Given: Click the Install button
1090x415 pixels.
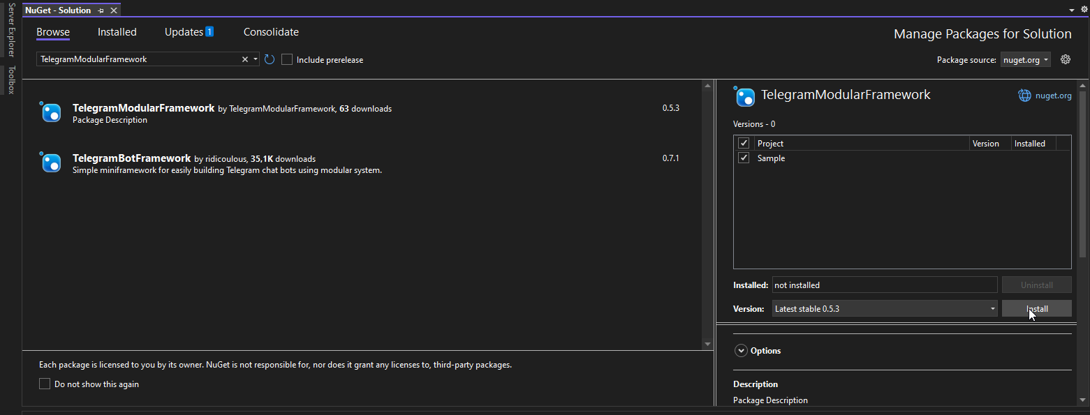Looking at the screenshot, I should [x=1036, y=308].
